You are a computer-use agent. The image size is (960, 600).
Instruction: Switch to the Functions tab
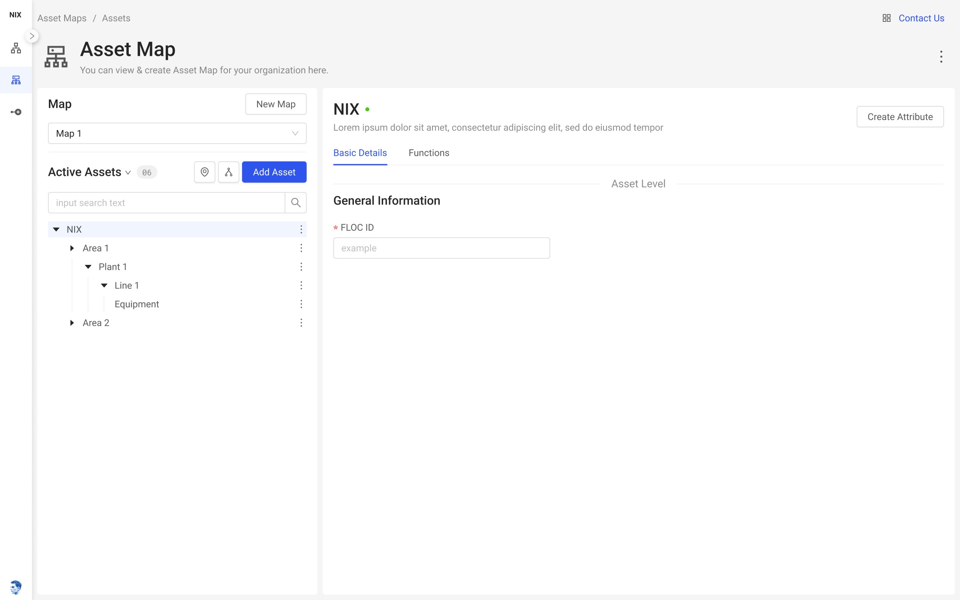click(429, 153)
